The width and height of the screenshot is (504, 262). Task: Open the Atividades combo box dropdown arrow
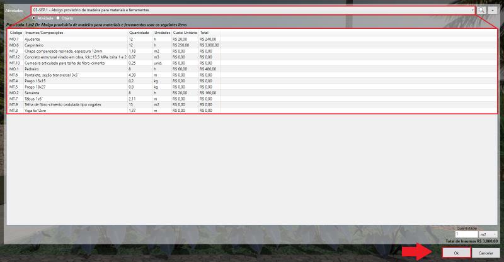click(x=472, y=11)
